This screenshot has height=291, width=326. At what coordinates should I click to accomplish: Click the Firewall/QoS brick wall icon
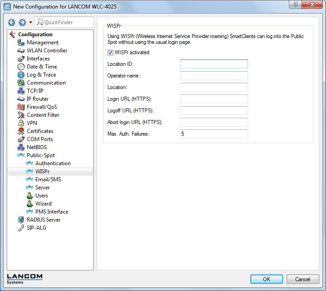click(x=21, y=107)
